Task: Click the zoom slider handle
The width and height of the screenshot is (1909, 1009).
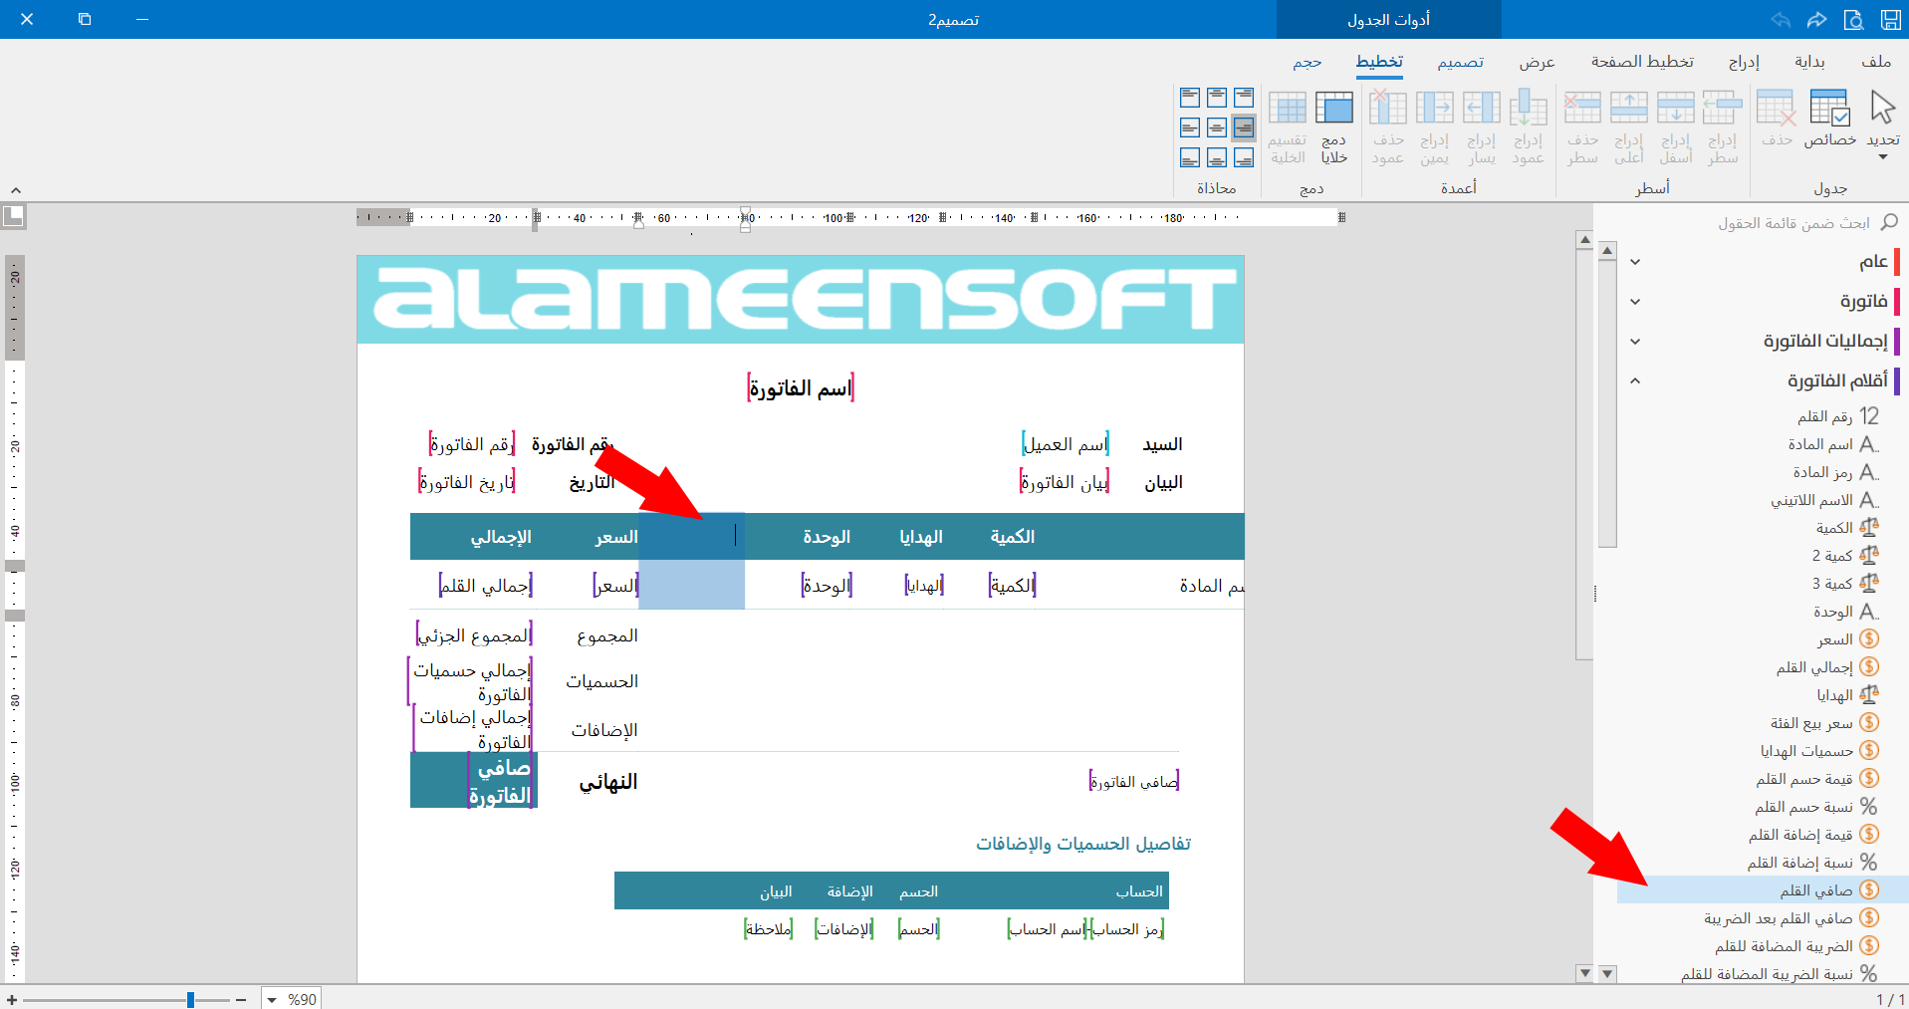Action: [x=190, y=999]
